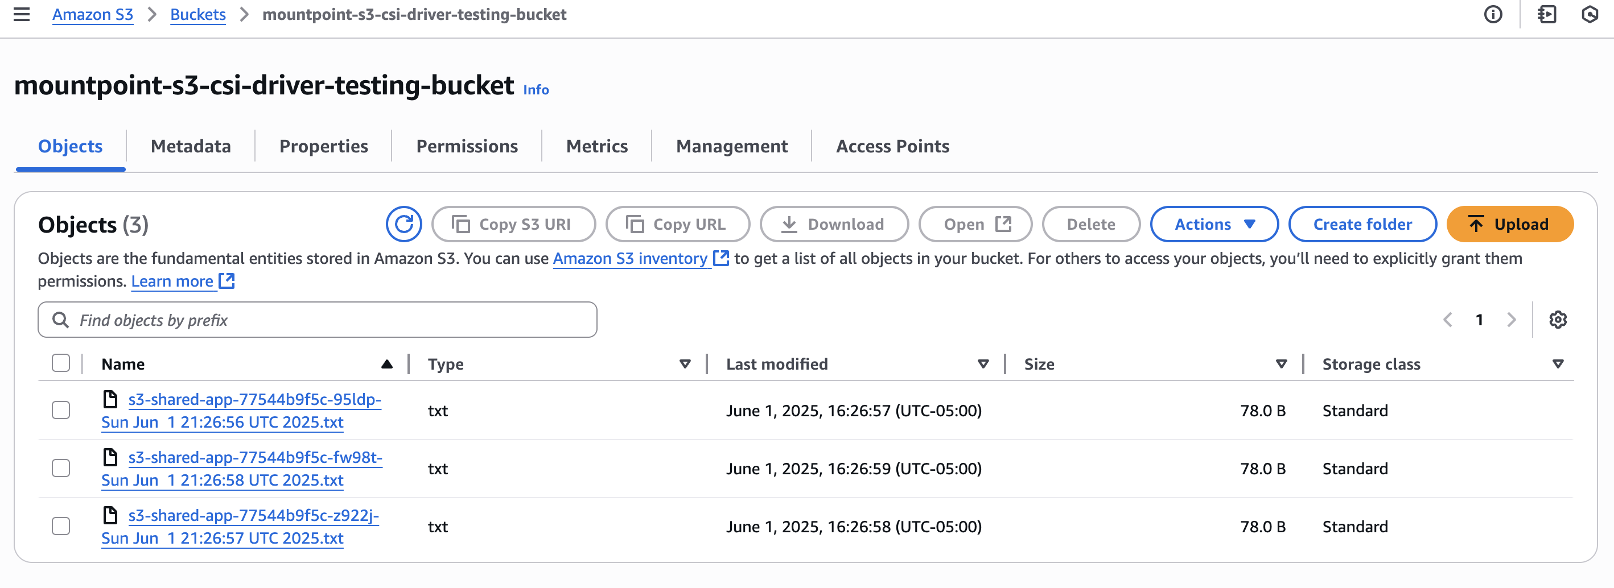Click the Copy S3 URI button
The image size is (1614, 588).
[x=513, y=224]
